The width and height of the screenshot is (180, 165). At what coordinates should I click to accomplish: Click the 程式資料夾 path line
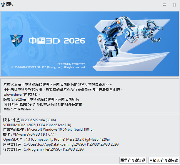pyautogui.click(x=44, y=149)
